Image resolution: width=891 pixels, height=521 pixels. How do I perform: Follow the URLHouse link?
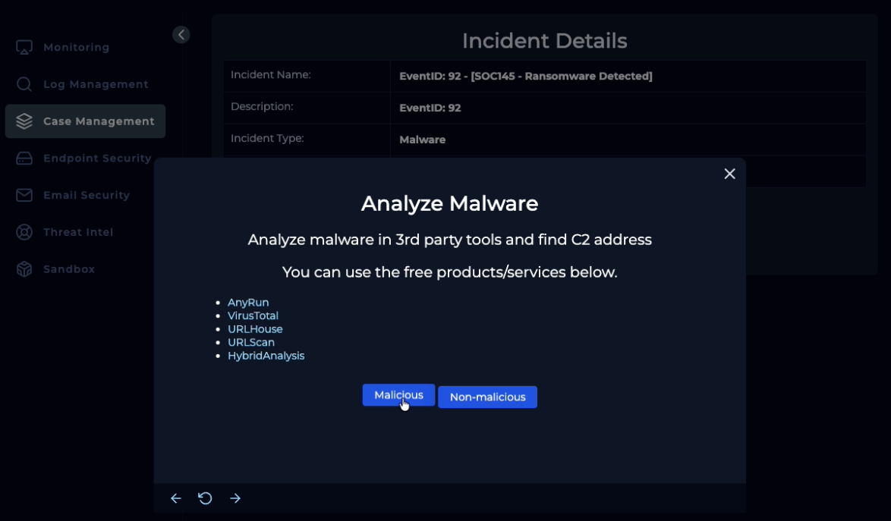tap(255, 329)
